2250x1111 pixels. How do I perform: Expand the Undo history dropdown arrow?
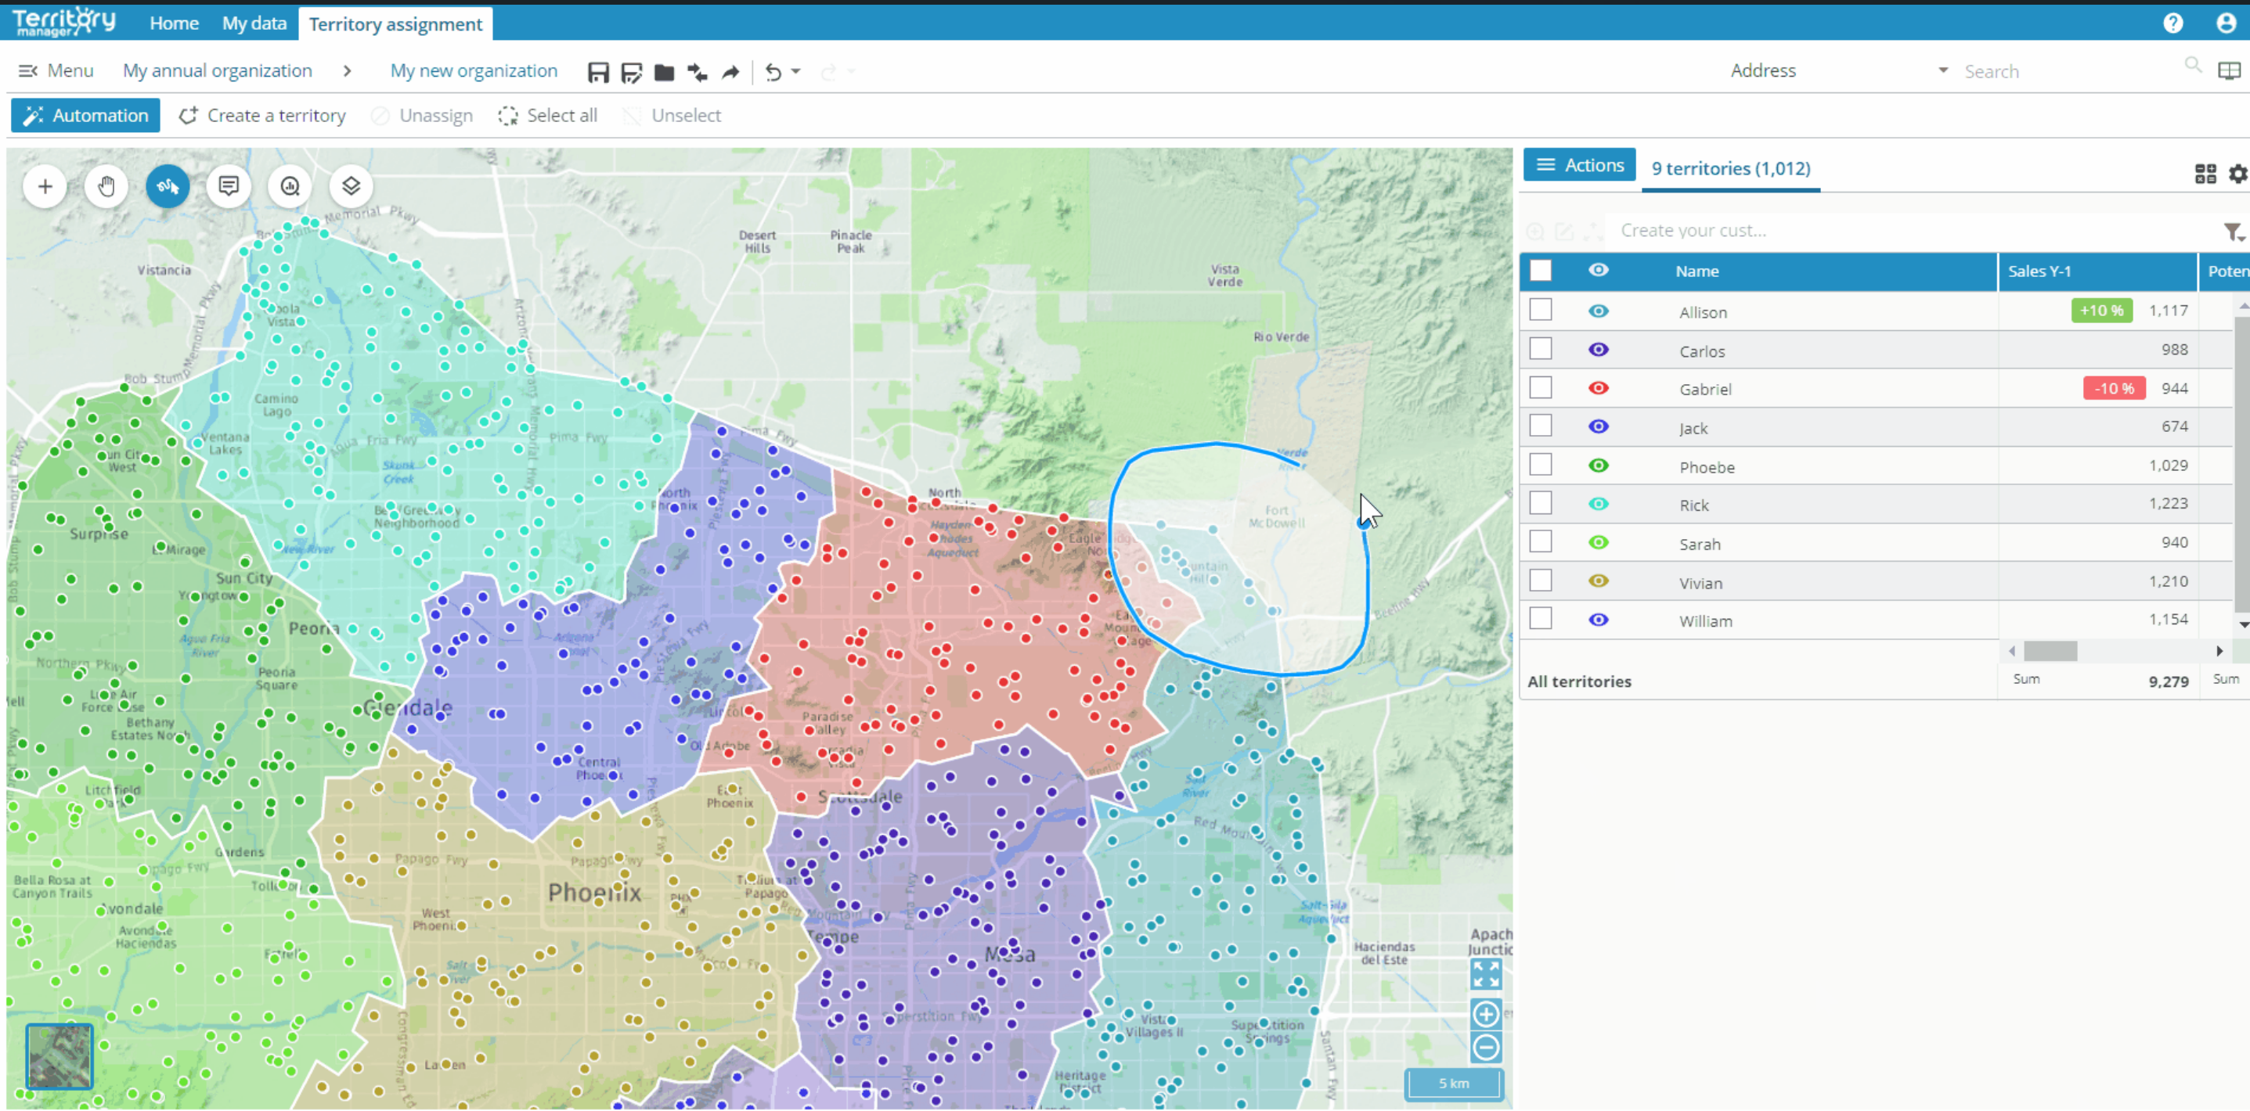tap(795, 73)
